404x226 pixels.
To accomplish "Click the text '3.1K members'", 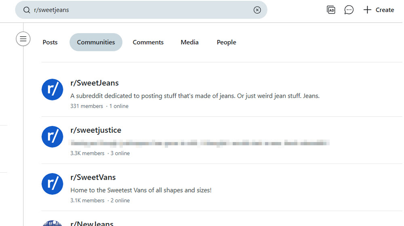I will click(x=87, y=200).
